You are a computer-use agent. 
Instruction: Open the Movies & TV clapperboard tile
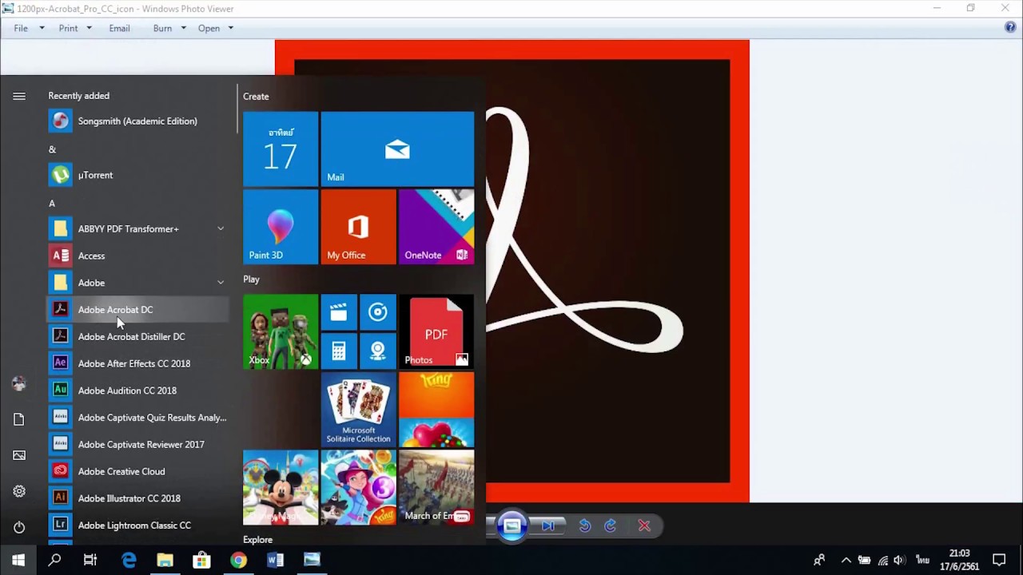pyautogui.click(x=339, y=312)
